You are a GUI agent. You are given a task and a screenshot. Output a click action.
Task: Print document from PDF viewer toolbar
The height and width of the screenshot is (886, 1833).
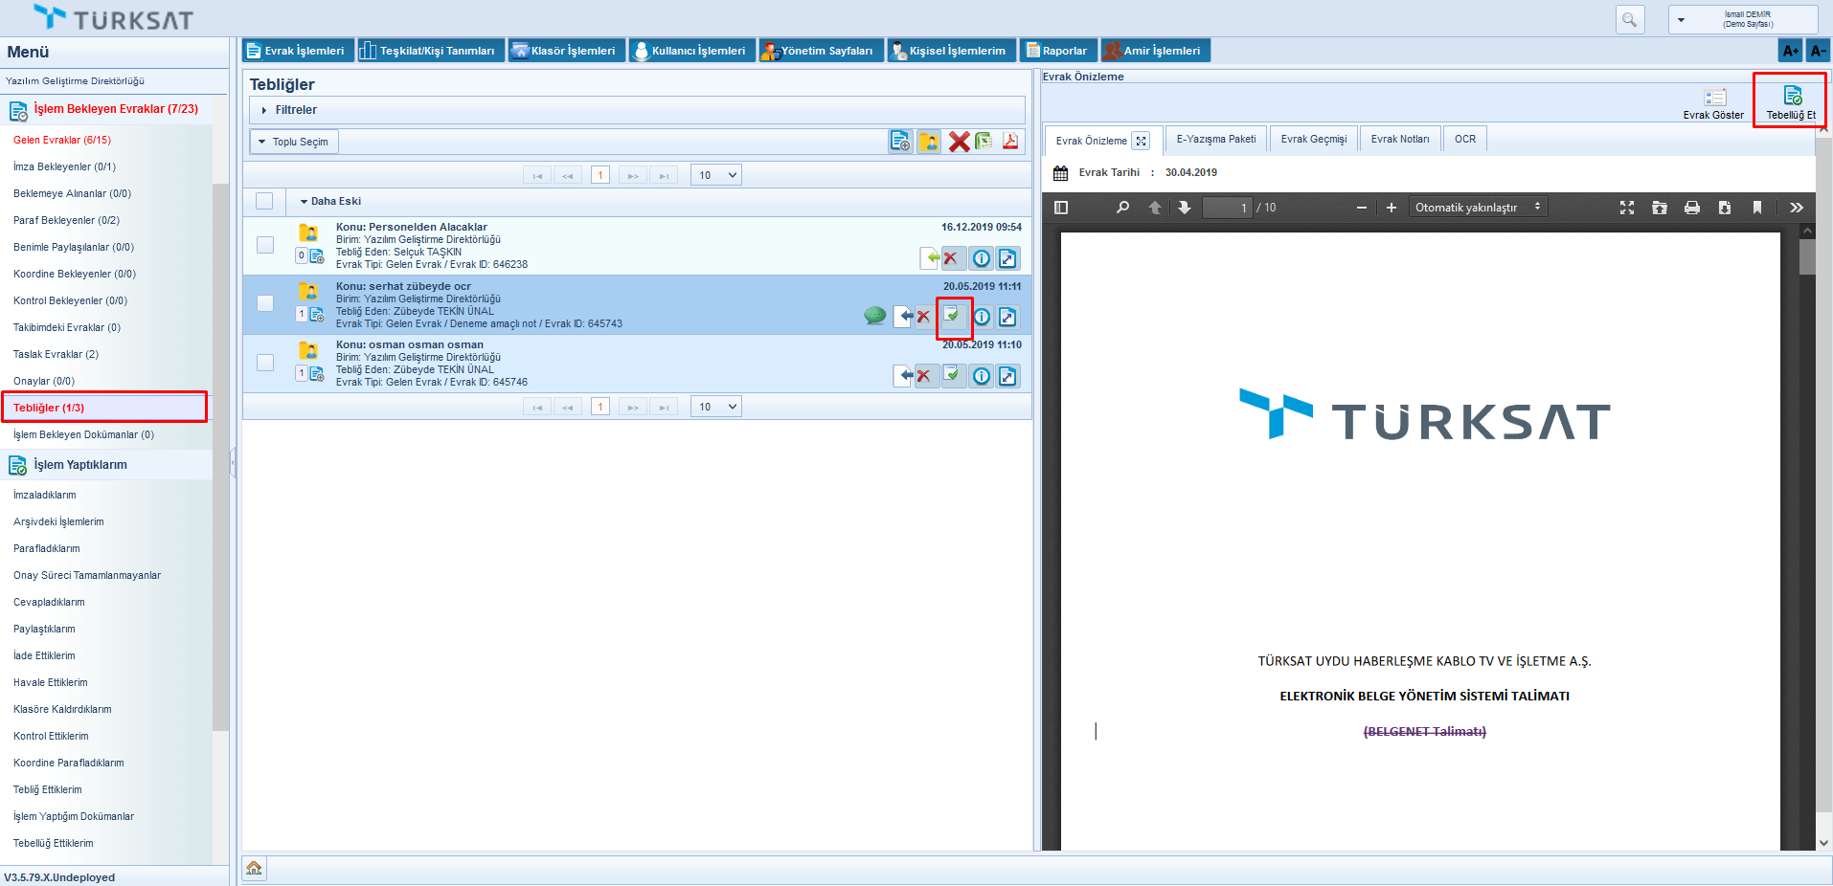coord(1692,208)
